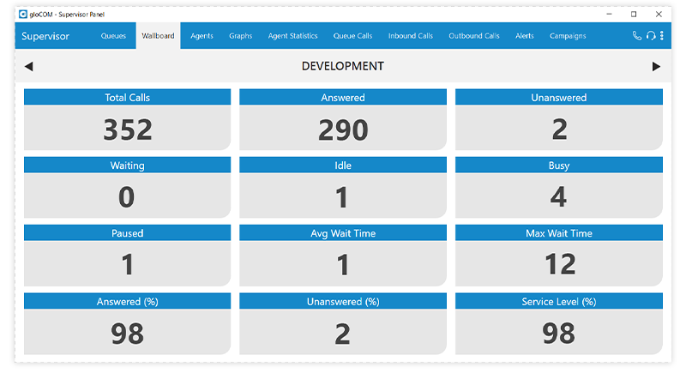Switch to the Queues tab
Viewport: 686px width, 373px height.
[x=113, y=36]
